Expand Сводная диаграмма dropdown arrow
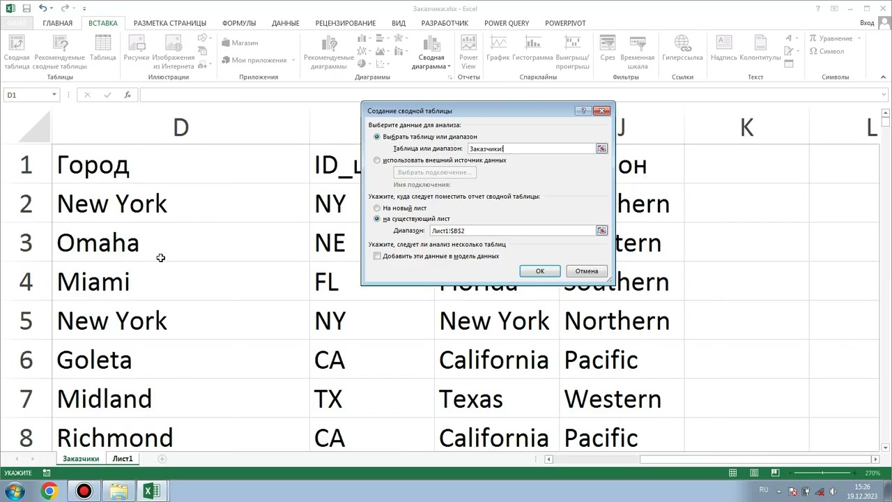Viewport: 892px width, 502px height. [x=449, y=67]
